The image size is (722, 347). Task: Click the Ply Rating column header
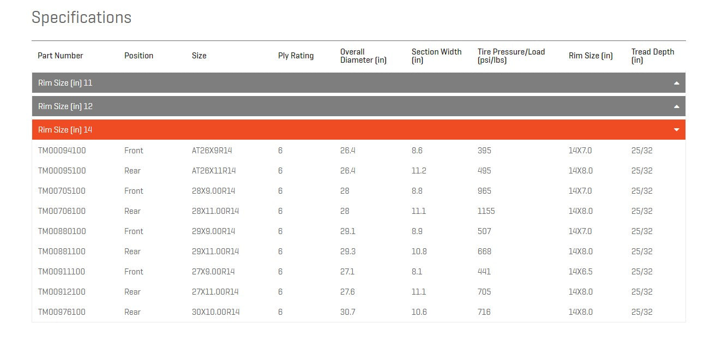coord(296,56)
